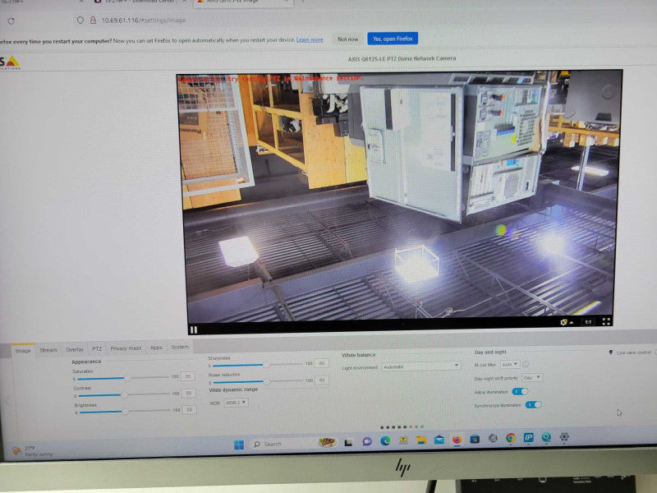The image size is (657, 493).
Task: Click the Saturation value field
Action: [188, 376]
